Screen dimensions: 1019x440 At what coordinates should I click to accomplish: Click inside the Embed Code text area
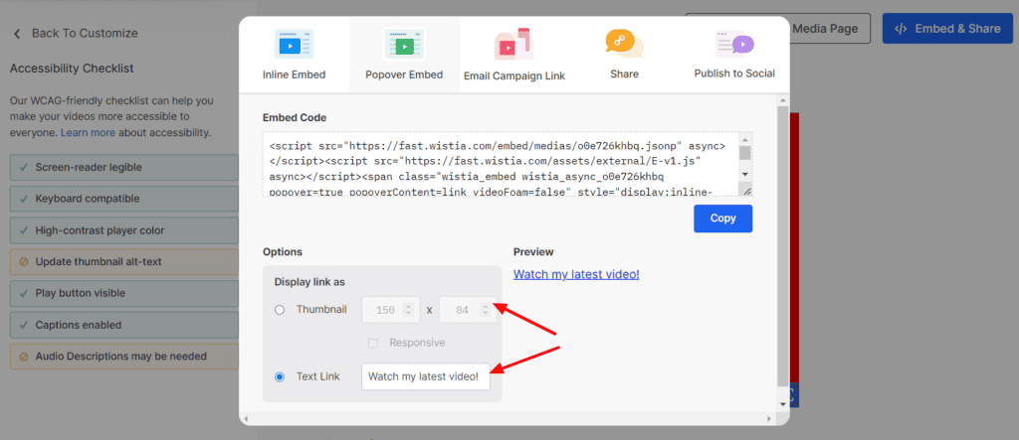[502, 165]
